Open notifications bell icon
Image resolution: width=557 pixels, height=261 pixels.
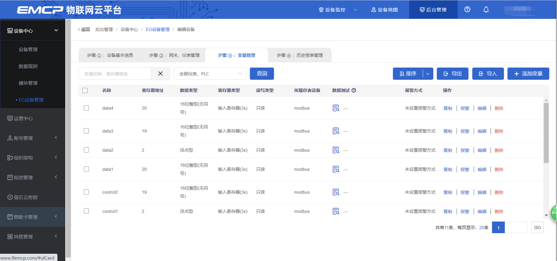point(486,9)
